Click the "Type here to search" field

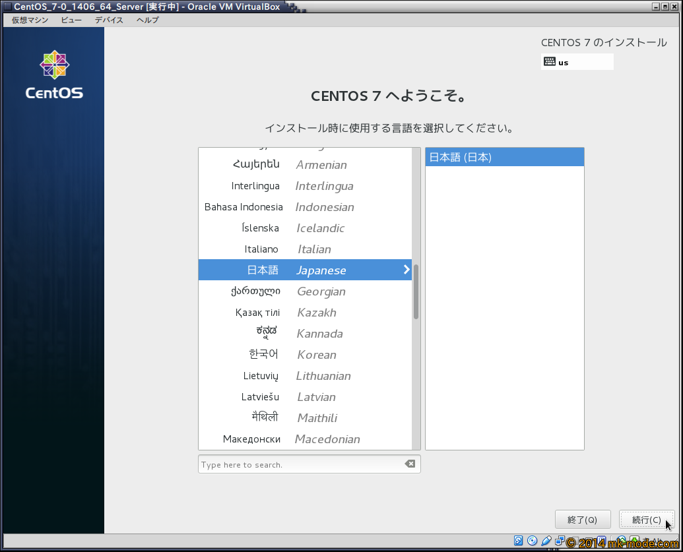pyautogui.click(x=300, y=464)
